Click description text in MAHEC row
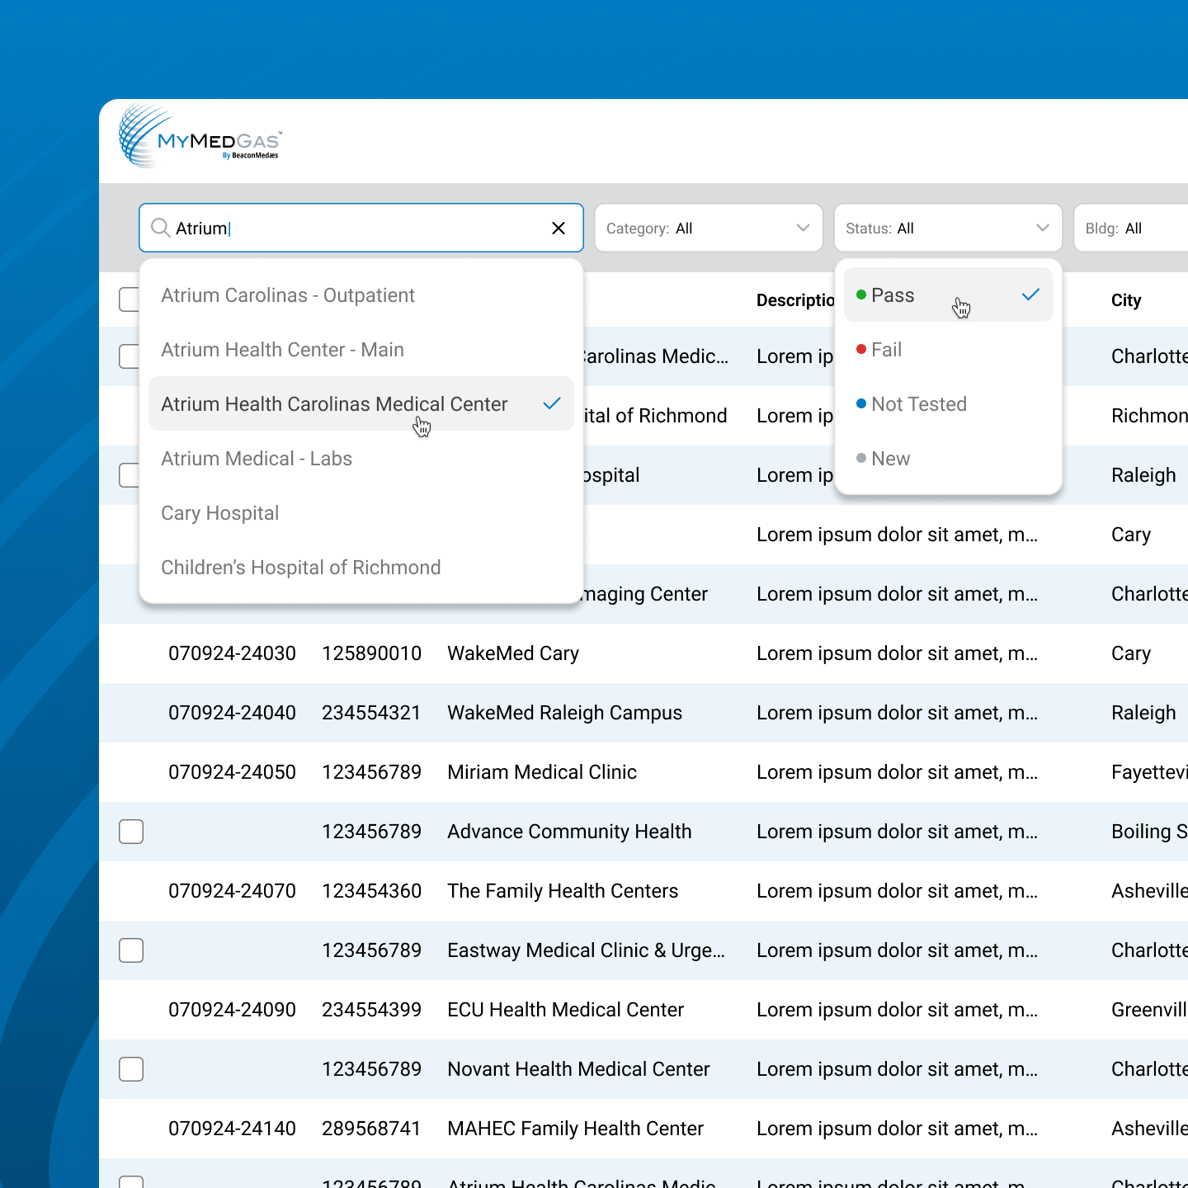This screenshot has width=1188, height=1188. click(897, 1129)
